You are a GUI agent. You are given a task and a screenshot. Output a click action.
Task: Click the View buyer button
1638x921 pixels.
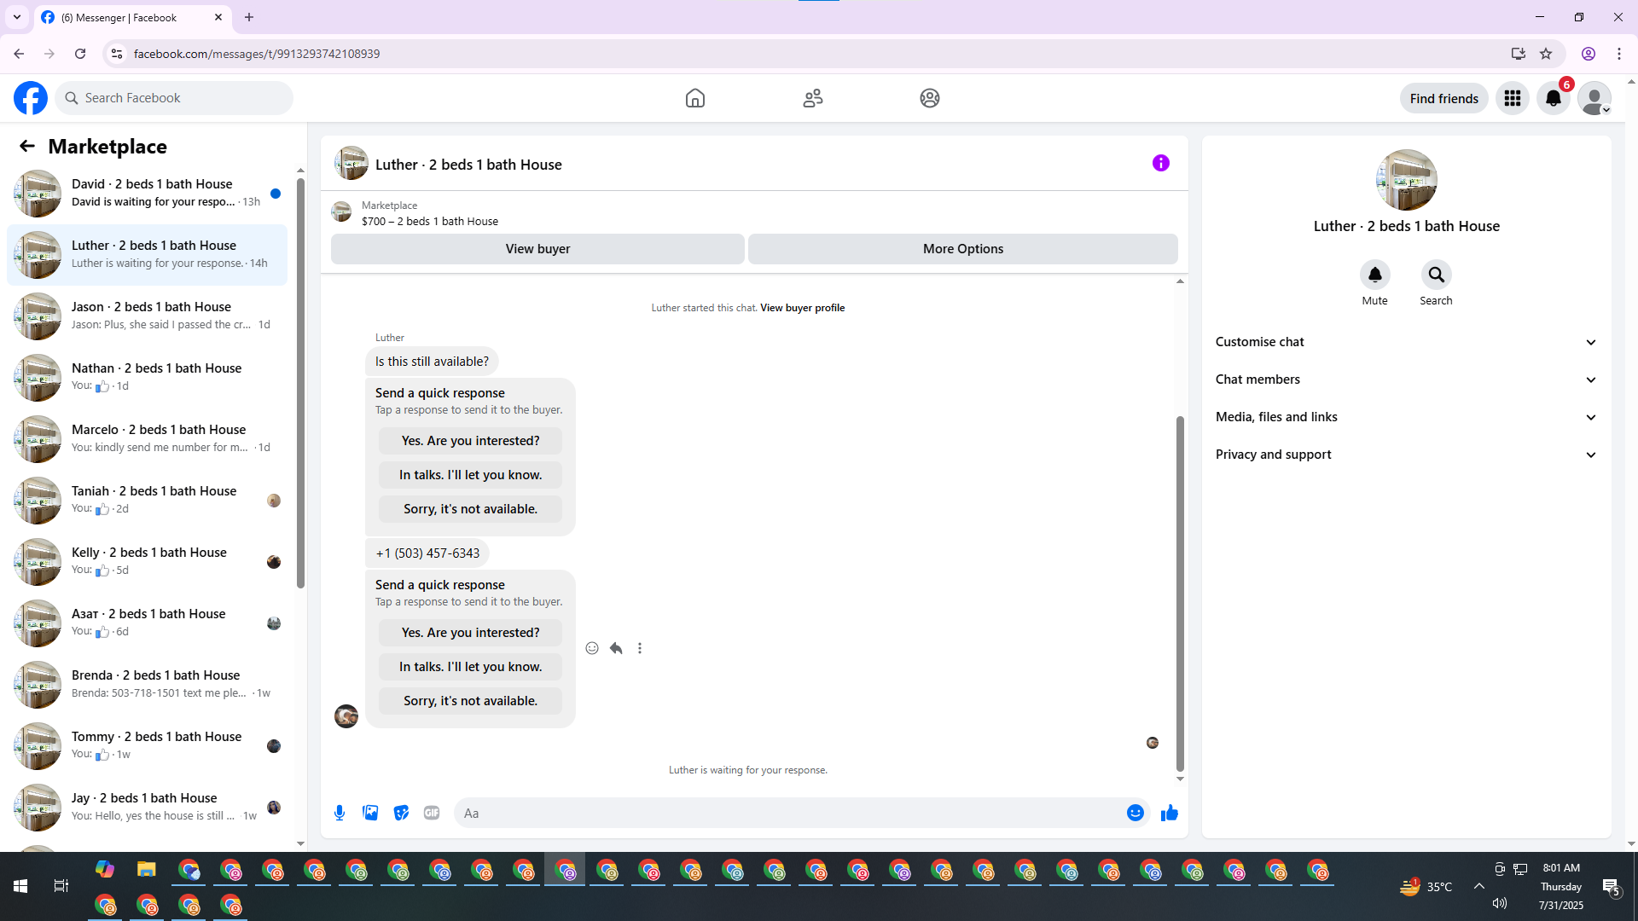537,249
